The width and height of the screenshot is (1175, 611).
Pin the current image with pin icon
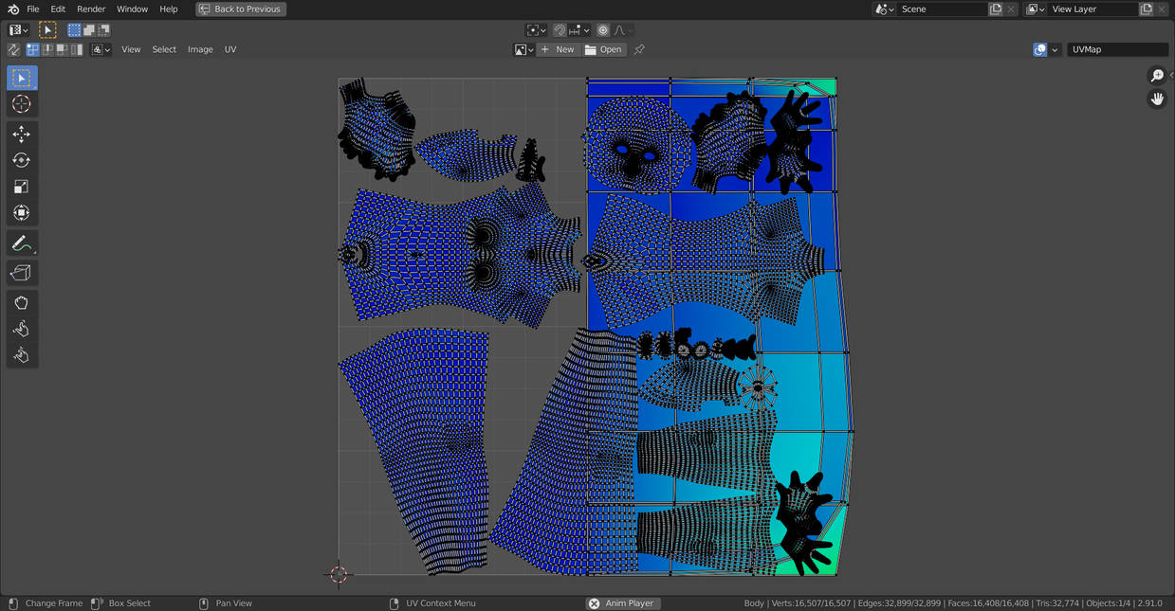tap(639, 49)
